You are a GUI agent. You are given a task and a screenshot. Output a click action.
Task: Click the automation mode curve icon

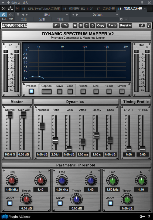pyautogui.click(x=11, y=15)
